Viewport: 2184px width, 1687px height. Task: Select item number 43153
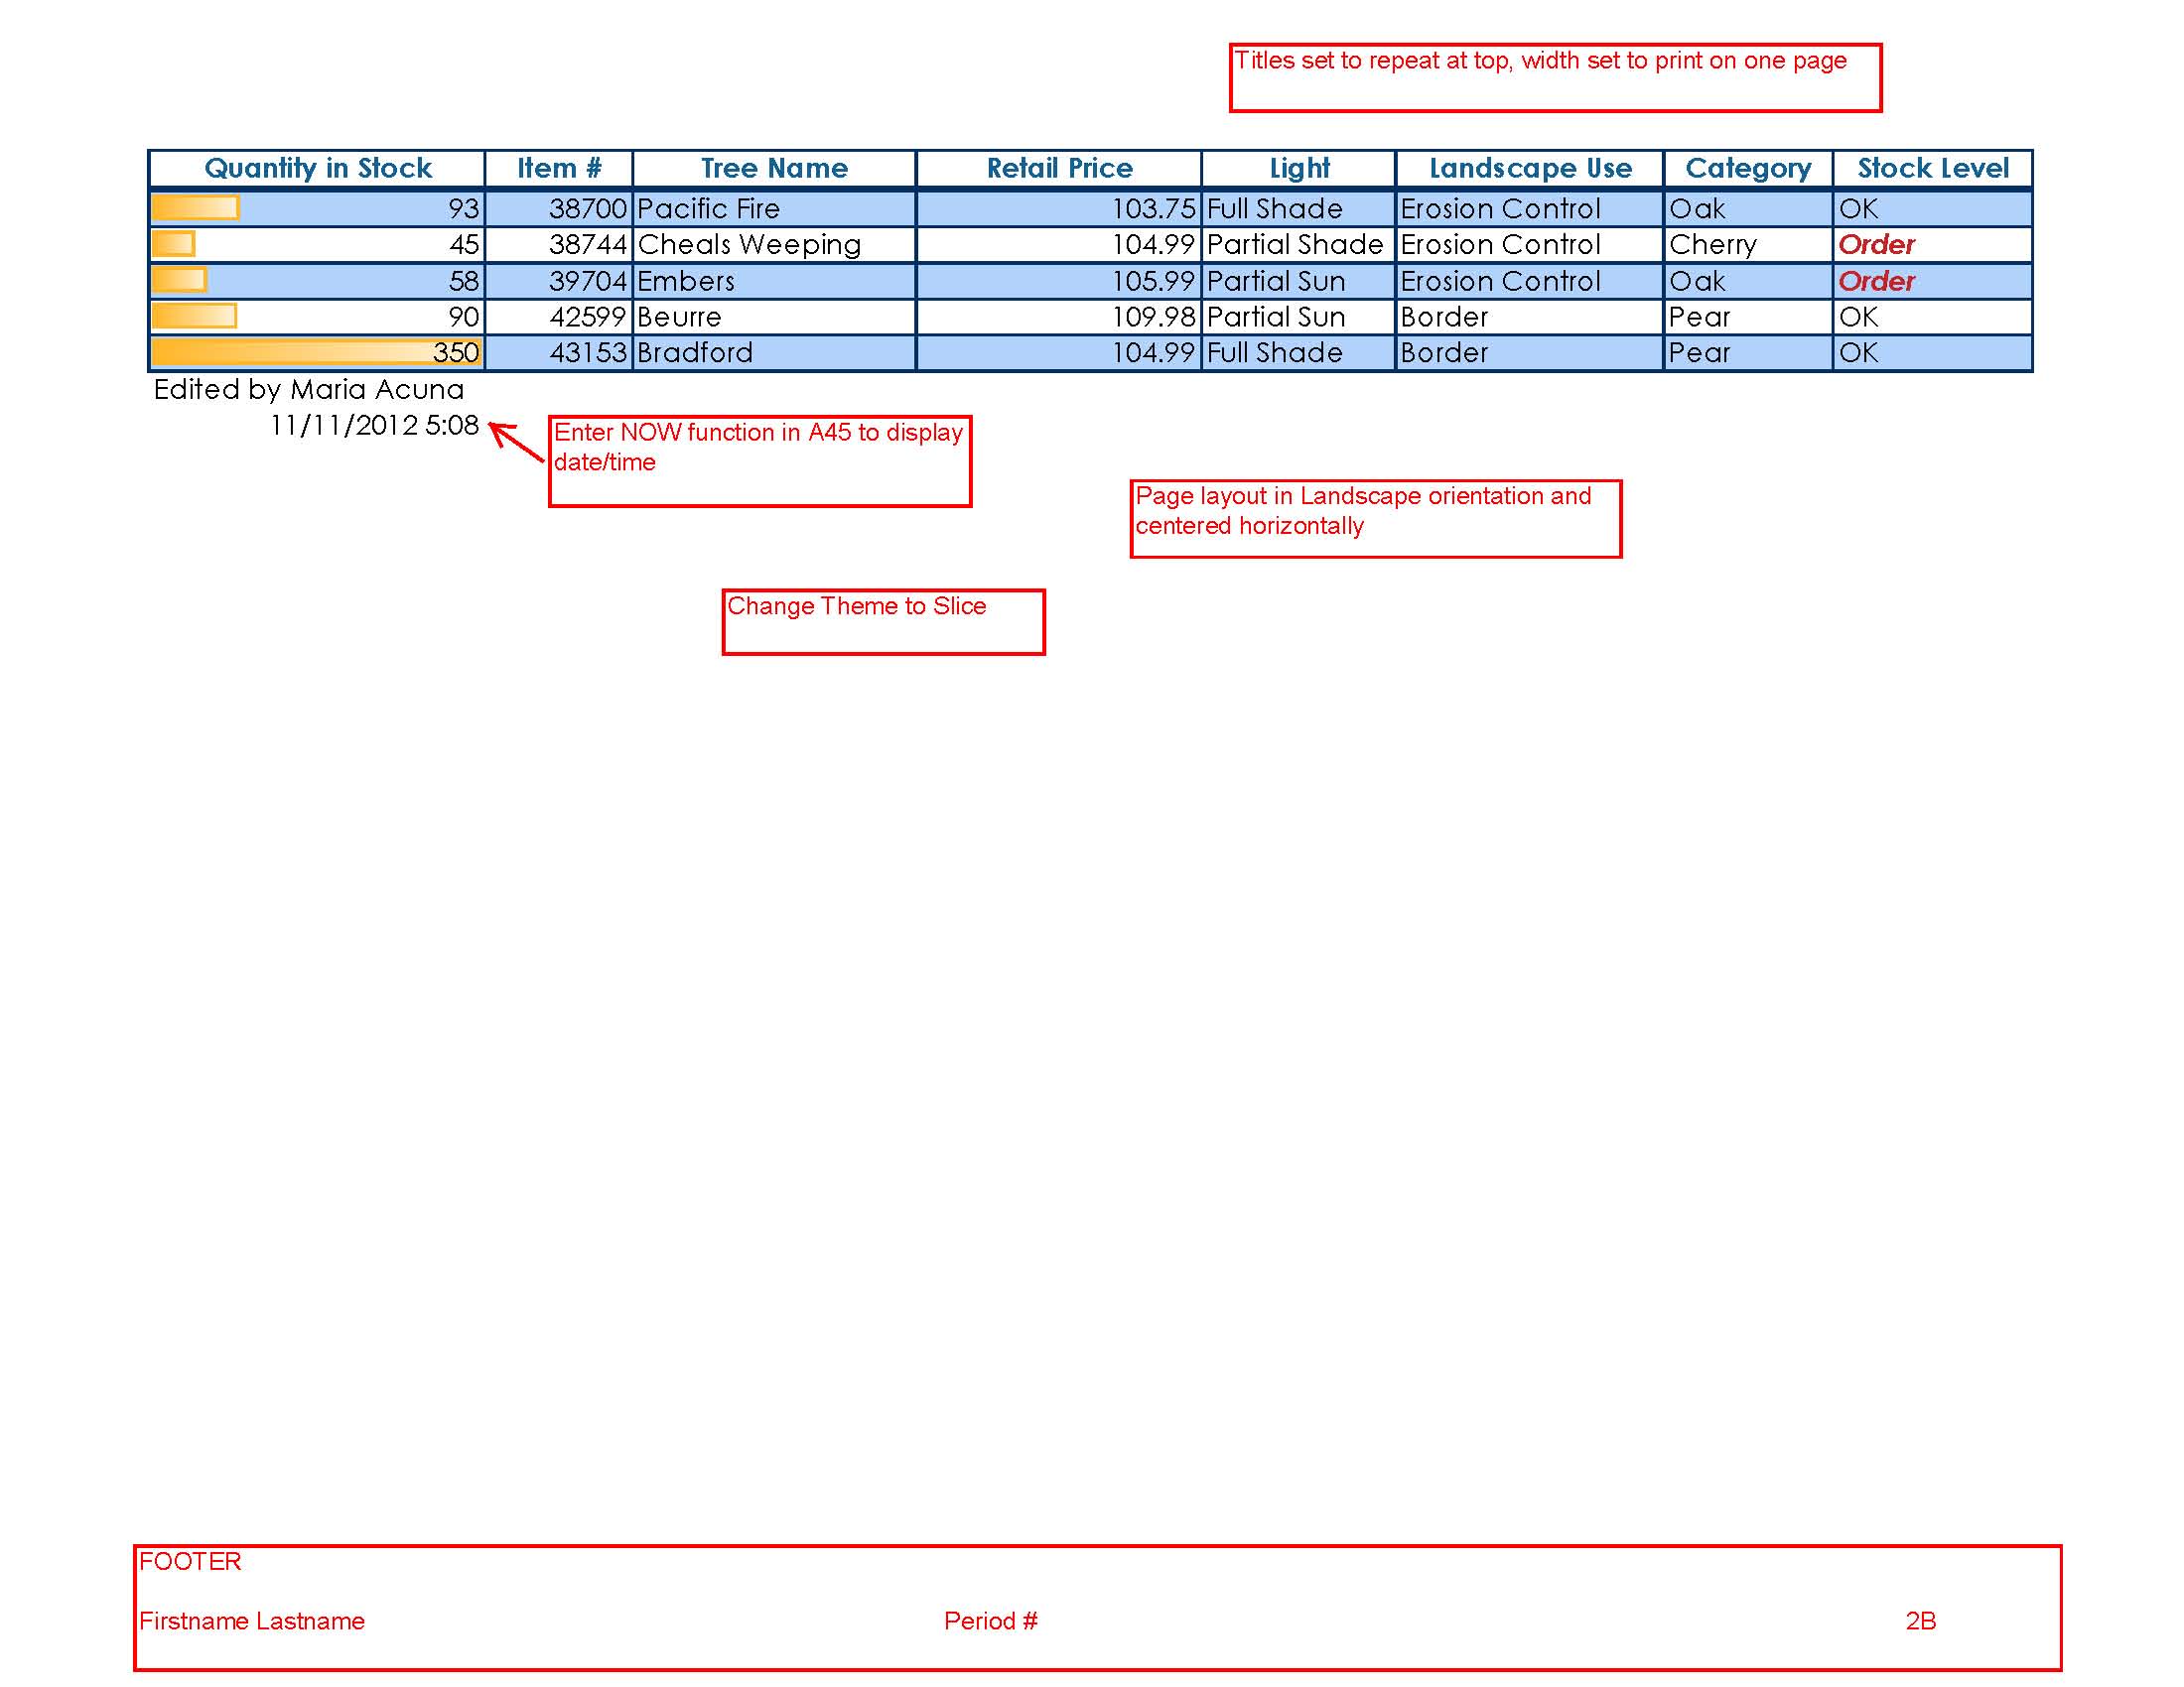coord(559,353)
